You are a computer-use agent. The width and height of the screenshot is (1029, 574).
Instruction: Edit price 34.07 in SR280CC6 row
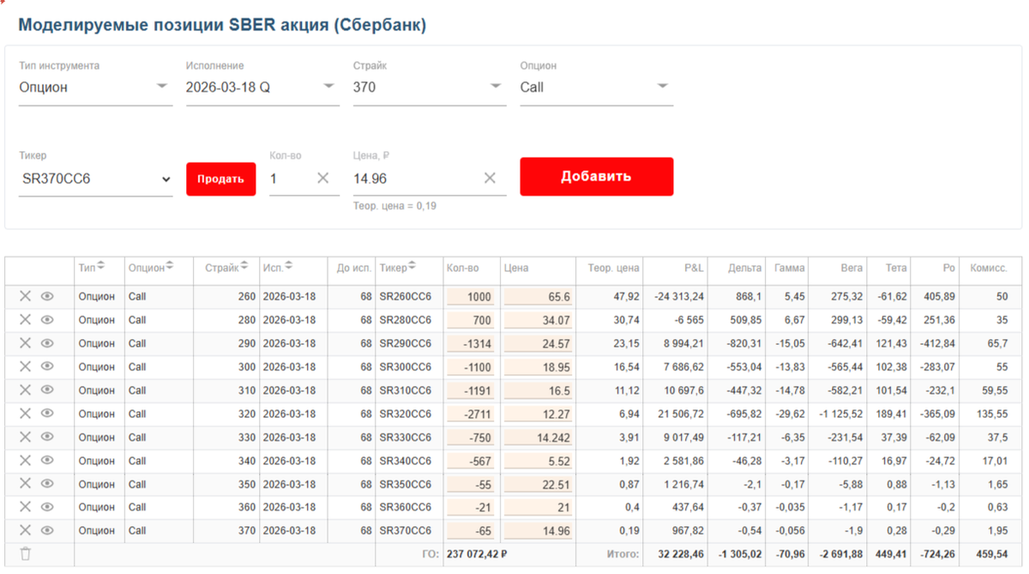click(539, 319)
